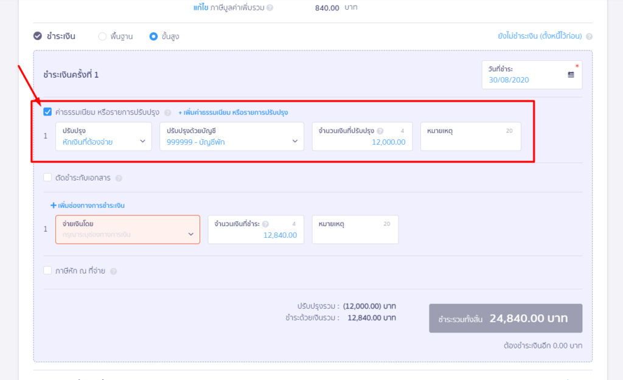
Task: Open จ่ายเงินโดย payment channel dropdown
Action: (x=128, y=229)
